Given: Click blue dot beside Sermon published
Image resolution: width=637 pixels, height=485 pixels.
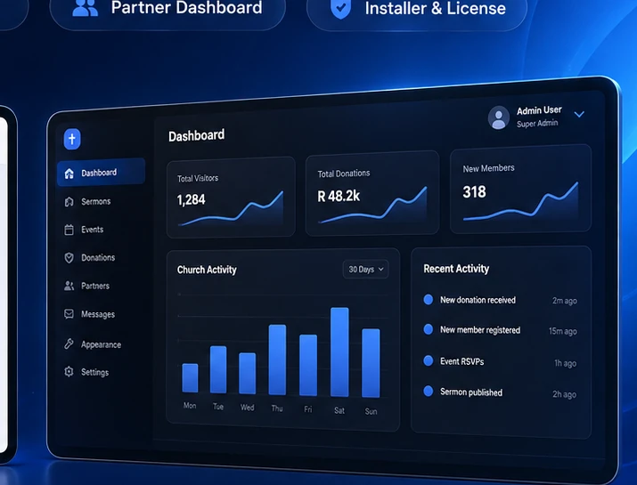Looking at the screenshot, I should coord(429,391).
